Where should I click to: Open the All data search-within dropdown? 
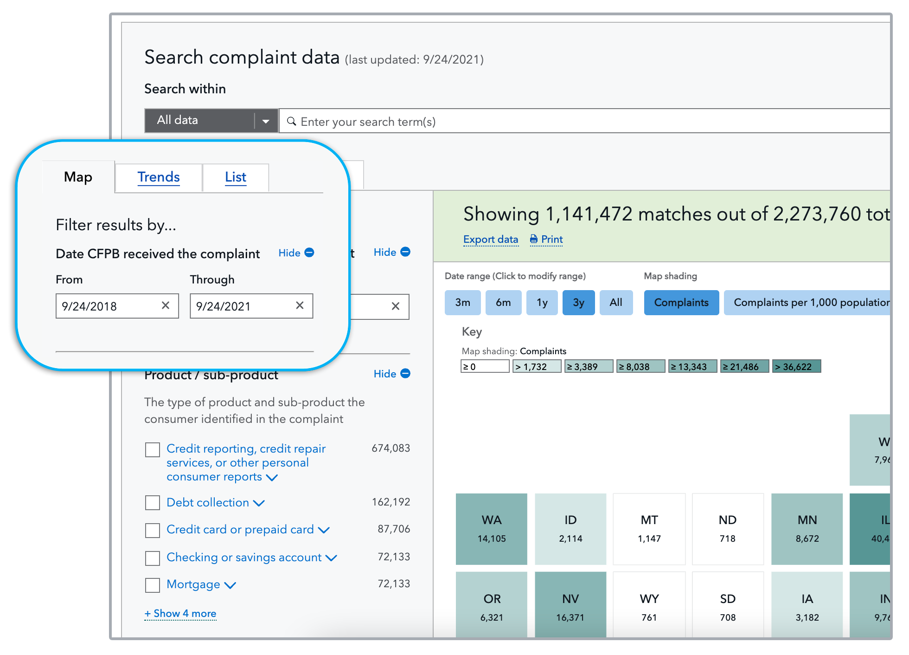click(265, 120)
